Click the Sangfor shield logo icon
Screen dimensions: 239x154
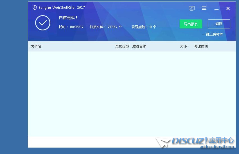coord(35,8)
